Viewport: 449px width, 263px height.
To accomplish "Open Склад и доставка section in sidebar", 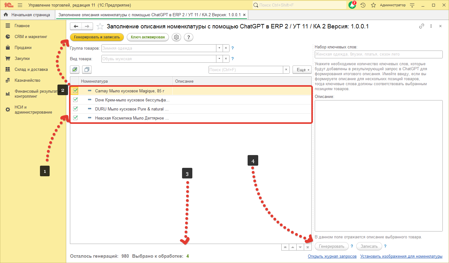I will [31, 69].
